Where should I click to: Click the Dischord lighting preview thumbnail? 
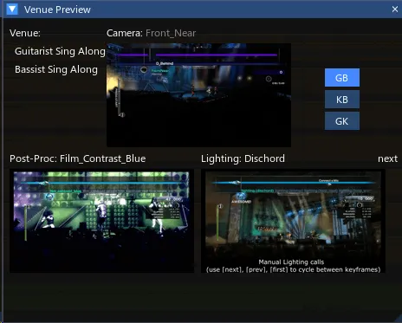[293, 221]
